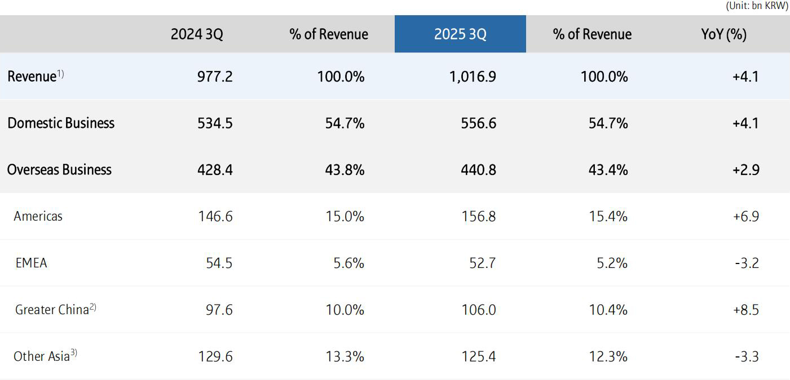The image size is (790, 380).
Task: Select the EMEA row label
Action: (31, 263)
